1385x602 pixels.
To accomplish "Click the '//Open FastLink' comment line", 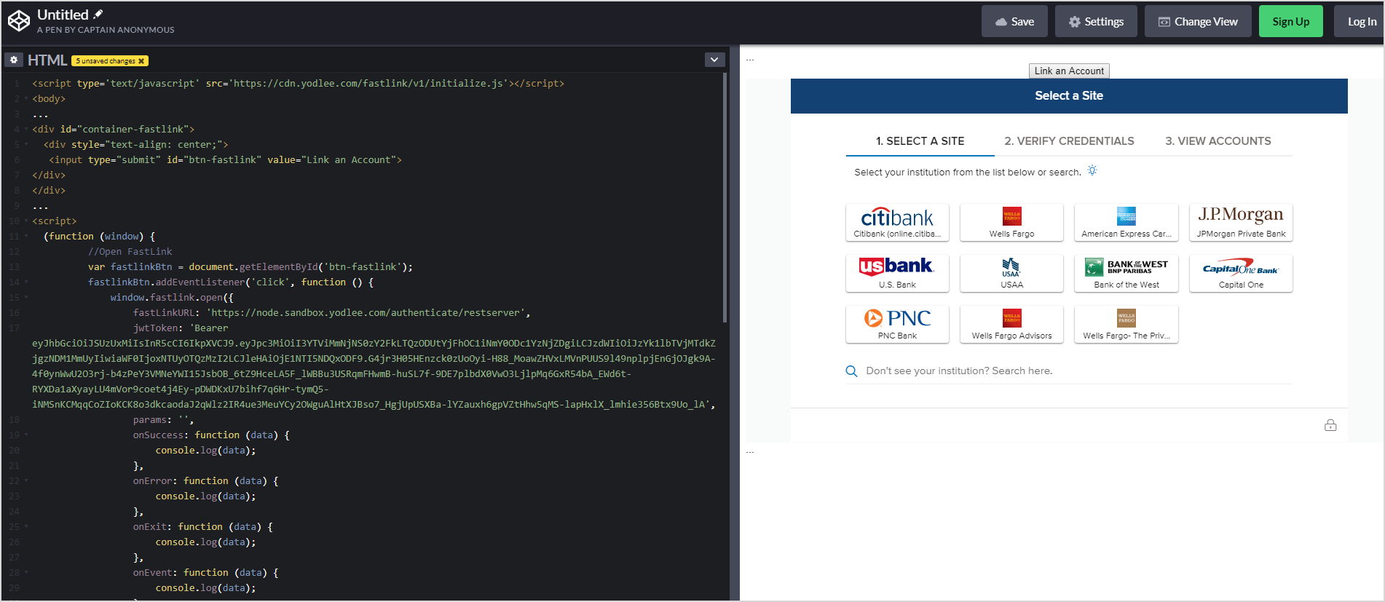I will tap(130, 251).
